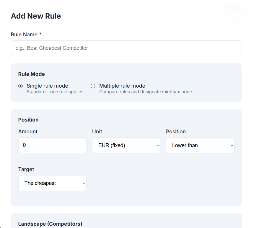
Task: Click the chevron on the Unit selector
Action: (x=157, y=145)
